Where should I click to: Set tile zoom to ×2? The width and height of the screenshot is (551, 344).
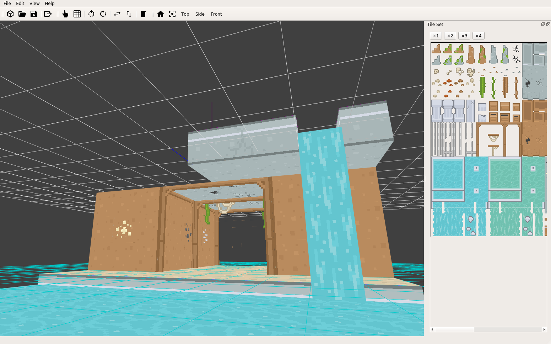450,36
